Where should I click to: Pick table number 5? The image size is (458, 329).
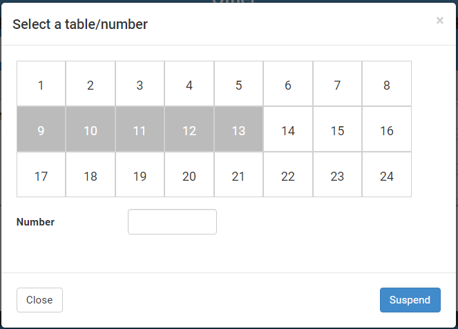coord(238,86)
